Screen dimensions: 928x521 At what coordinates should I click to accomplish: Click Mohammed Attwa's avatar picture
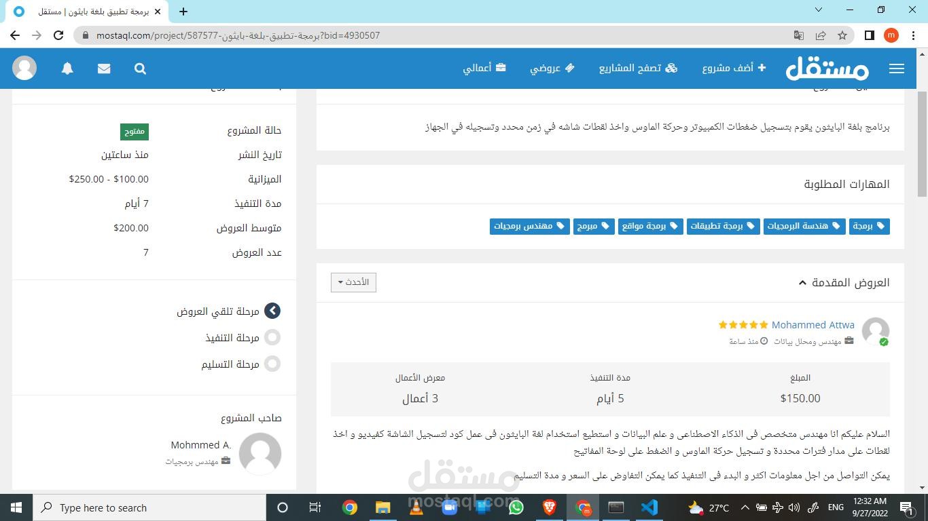click(x=875, y=331)
